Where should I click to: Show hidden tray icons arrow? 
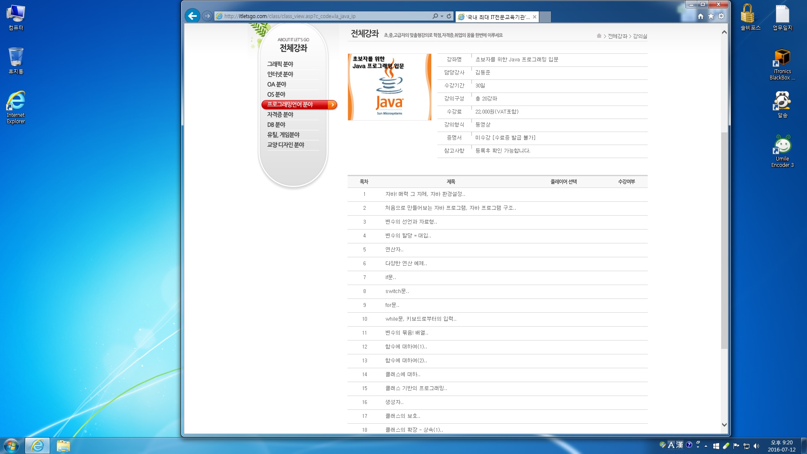click(706, 446)
